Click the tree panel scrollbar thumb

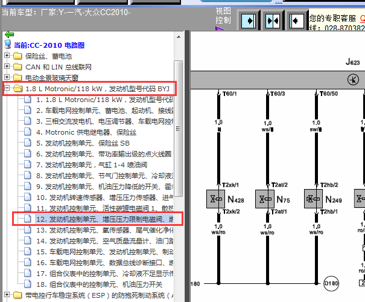[x=179, y=129]
